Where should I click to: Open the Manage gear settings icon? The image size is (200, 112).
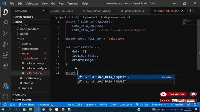5,96
